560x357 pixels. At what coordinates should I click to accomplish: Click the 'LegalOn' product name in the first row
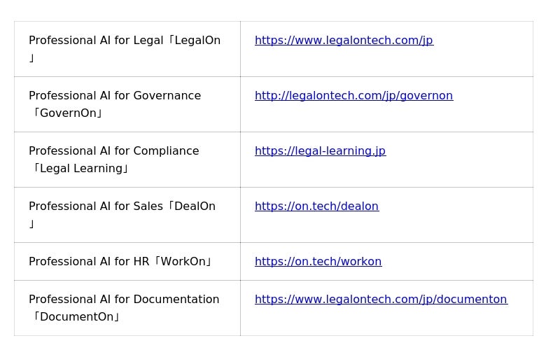[197, 41]
